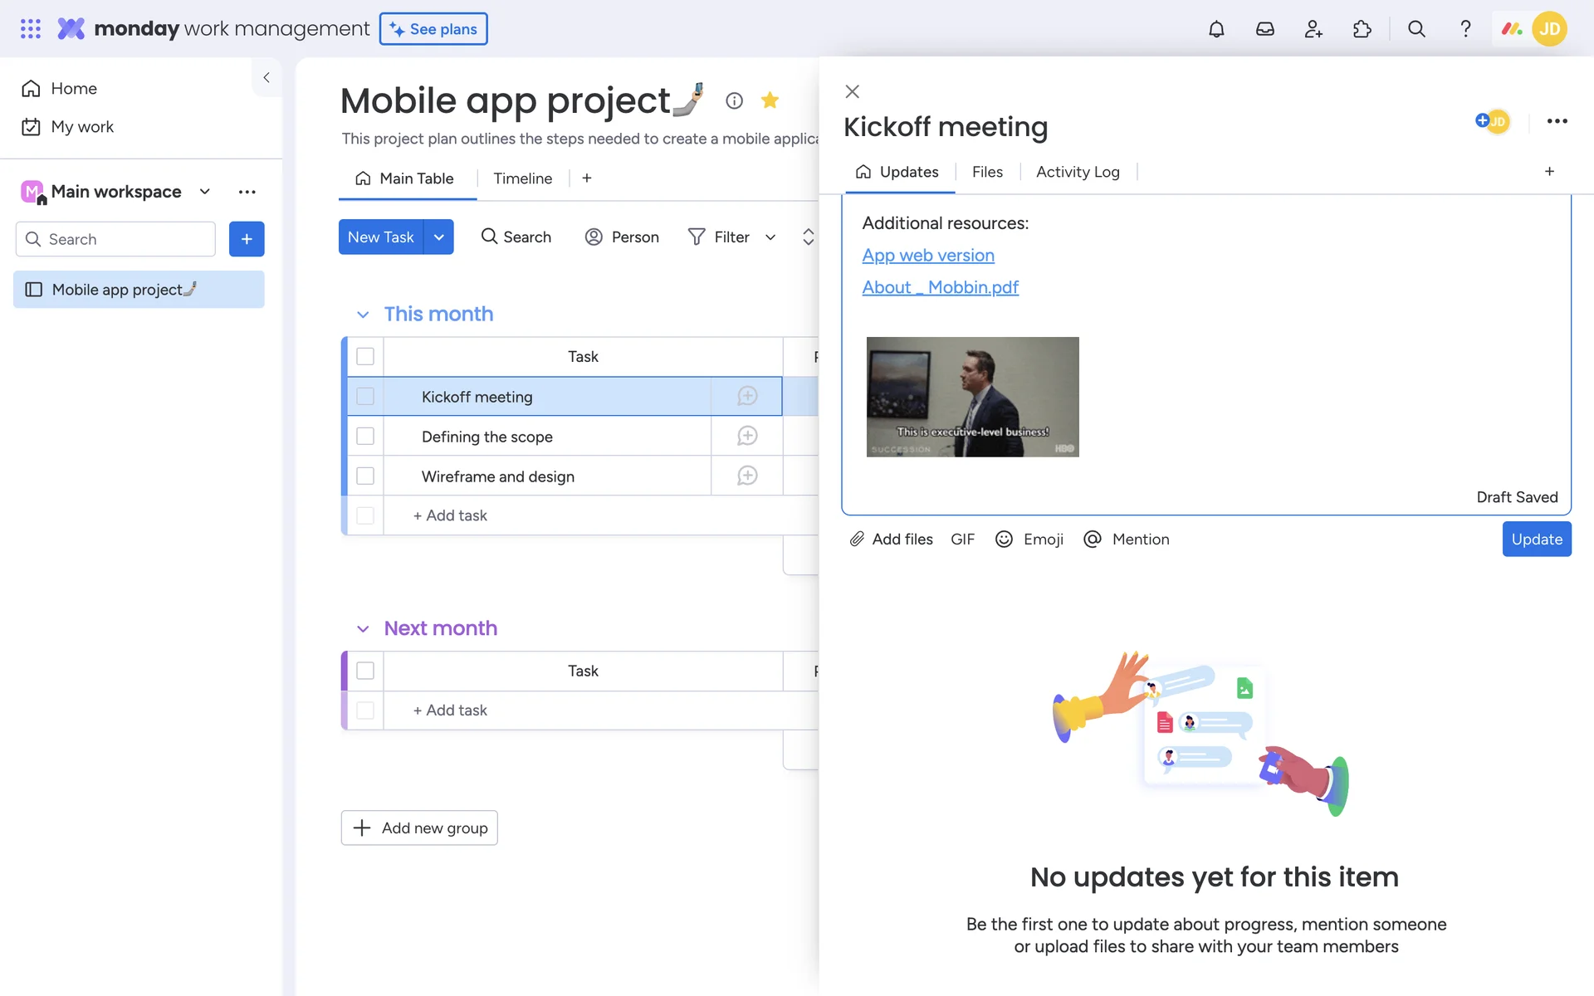Click the Update button
Screen dimensions: 1594x996
click(x=1536, y=539)
